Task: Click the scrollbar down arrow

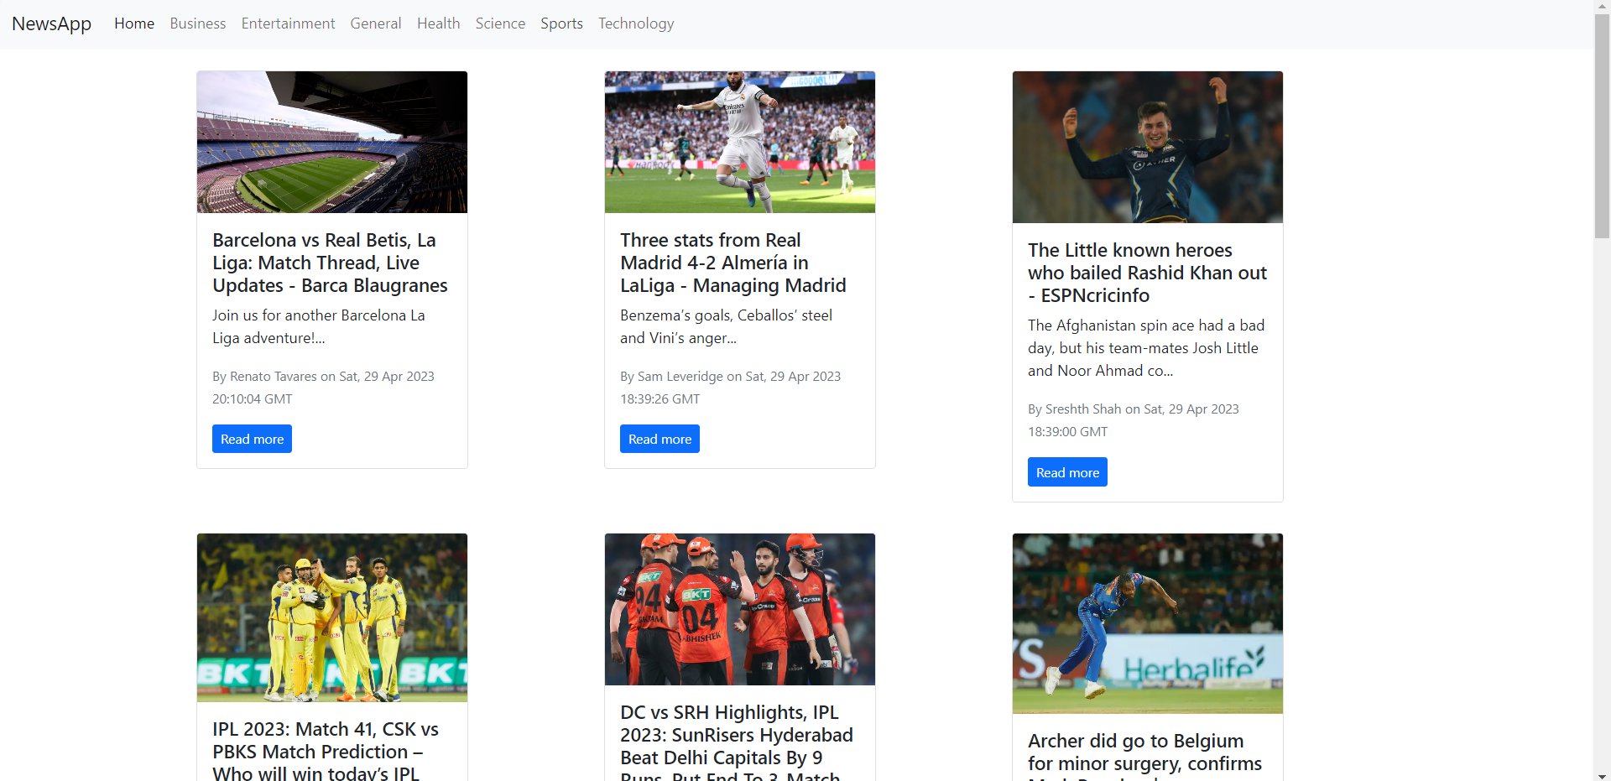Action: (x=1603, y=774)
